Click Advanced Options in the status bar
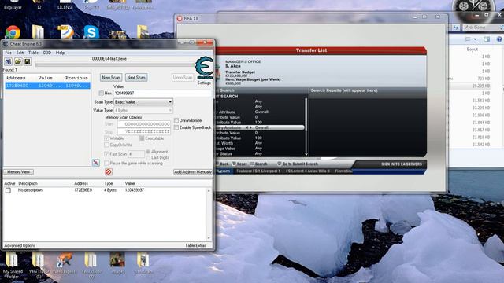 tap(20, 245)
